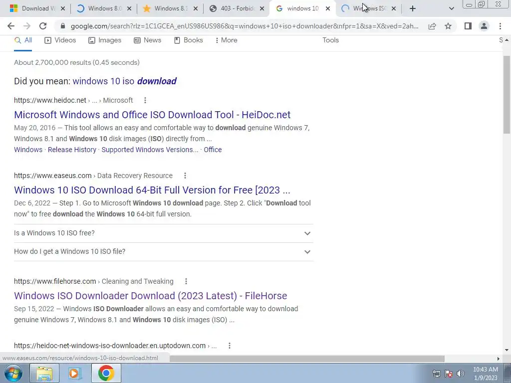Screen dimensions: 511x383
Task: Switch to the 403 - Forbidden tab
Action: click(x=237, y=8)
